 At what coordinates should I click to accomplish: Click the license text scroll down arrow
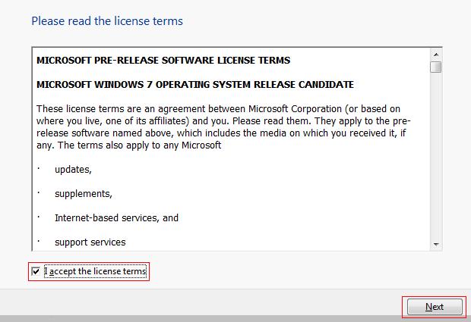[436, 244]
